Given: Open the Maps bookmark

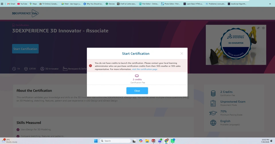Looking at the screenshot, I should pyautogui.click(x=33, y=4).
